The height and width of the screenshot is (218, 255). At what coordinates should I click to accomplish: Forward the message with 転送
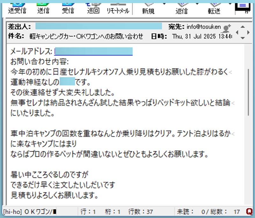(x=214, y=8)
